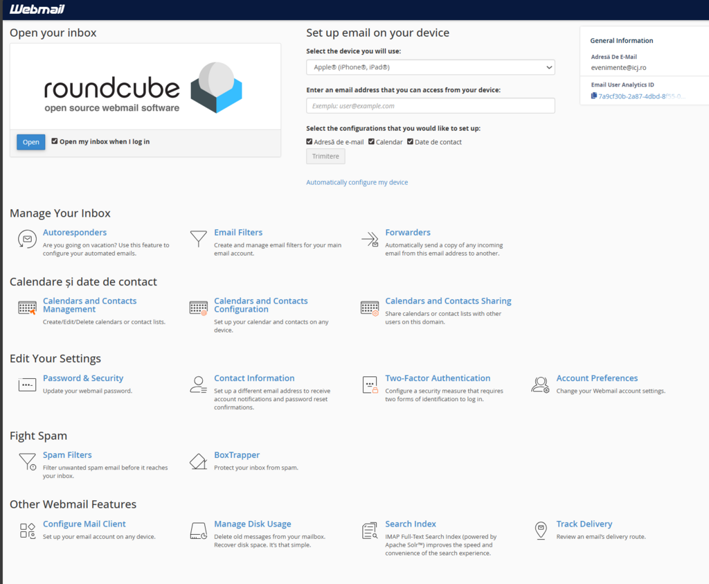The image size is (709, 584).
Task: Open 'Automatically configure my device' link
Action: 357,182
